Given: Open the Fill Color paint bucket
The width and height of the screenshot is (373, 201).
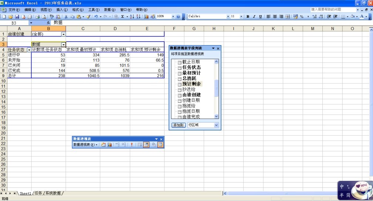Looking at the screenshot, I should click(353, 17).
